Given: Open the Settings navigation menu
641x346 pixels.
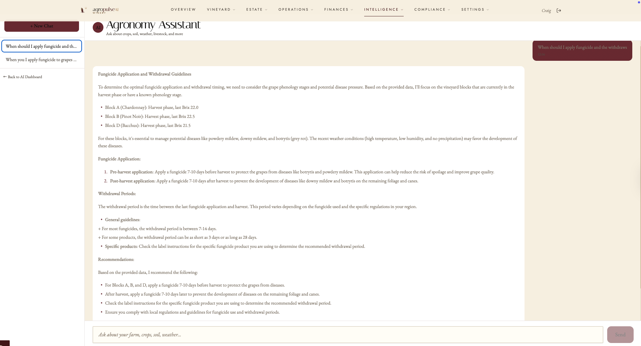Looking at the screenshot, I should pyautogui.click(x=475, y=9).
